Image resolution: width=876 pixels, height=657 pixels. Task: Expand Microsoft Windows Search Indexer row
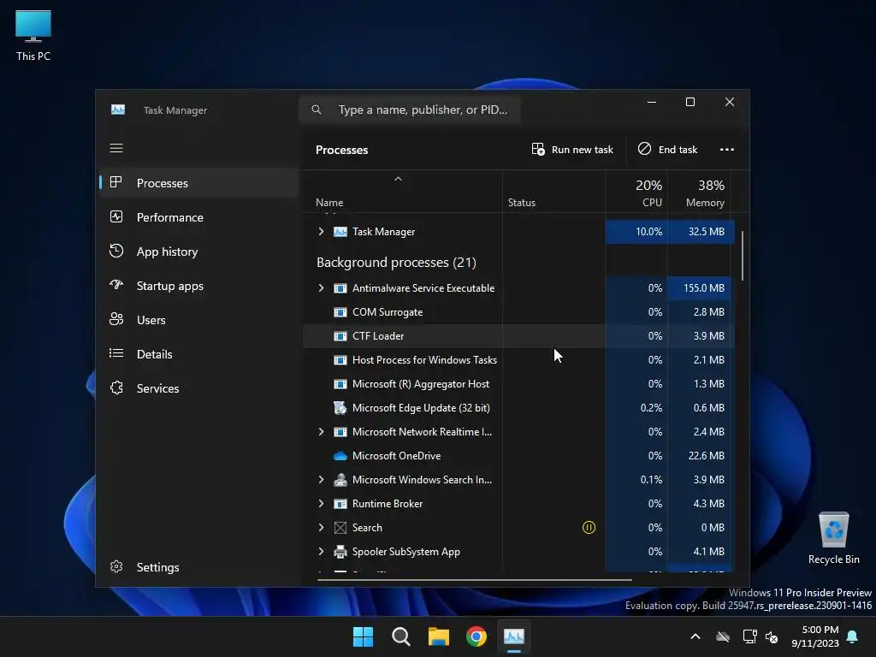[x=322, y=479]
